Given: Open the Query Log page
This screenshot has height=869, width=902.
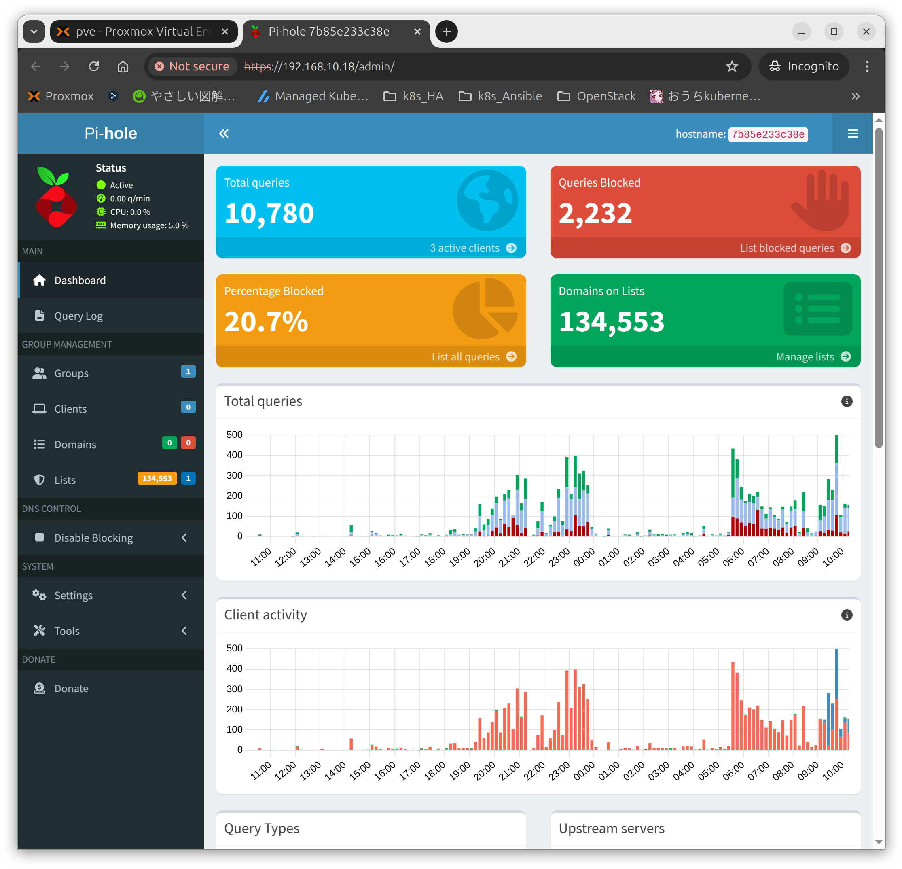Looking at the screenshot, I should coord(78,316).
